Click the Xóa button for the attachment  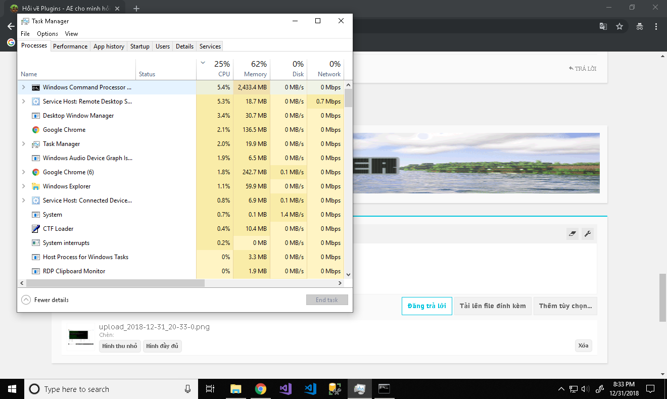[x=583, y=346]
